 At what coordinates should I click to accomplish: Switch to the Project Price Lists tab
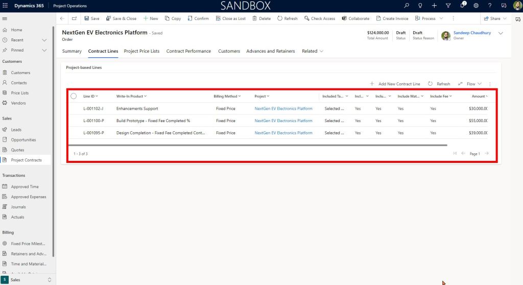pyautogui.click(x=141, y=51)
